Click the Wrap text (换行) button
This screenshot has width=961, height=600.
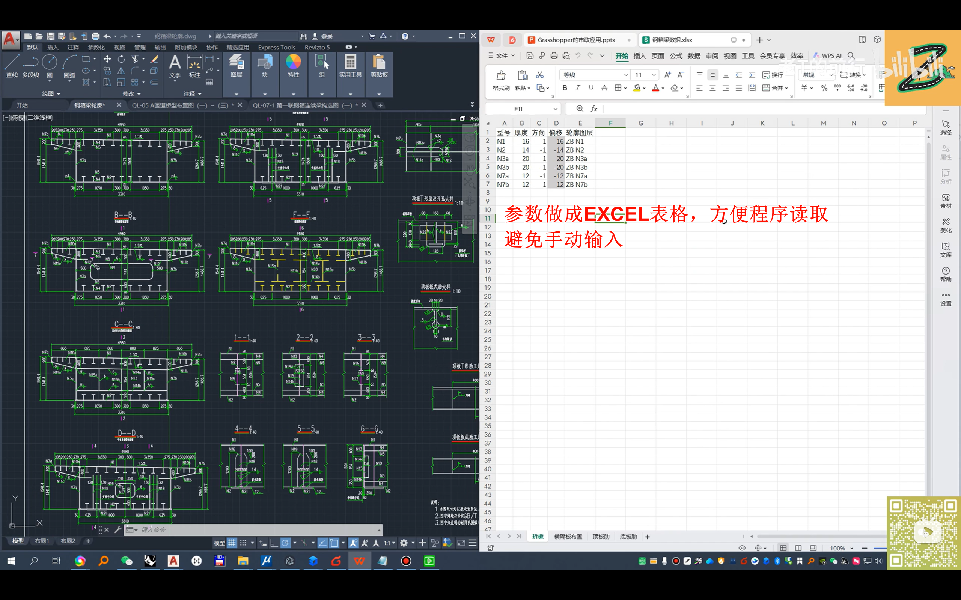[773, 75]
